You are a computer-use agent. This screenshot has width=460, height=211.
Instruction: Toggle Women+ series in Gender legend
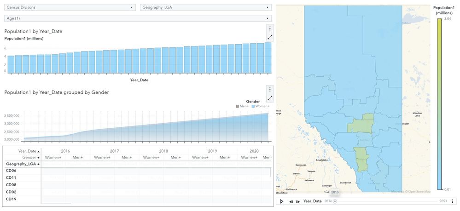click(x=261, y=106)
